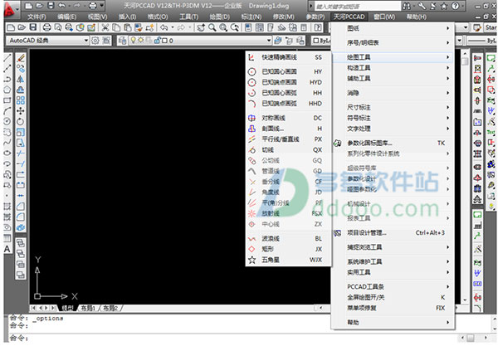
Task: Click the keyword search input field
Action: 358,6
